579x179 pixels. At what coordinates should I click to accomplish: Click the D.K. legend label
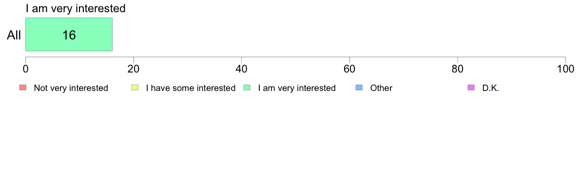491,88
